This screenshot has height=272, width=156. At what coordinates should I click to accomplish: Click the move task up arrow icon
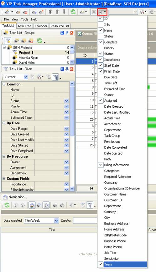click(57, 12)
